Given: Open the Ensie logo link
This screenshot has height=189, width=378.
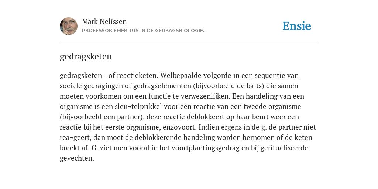Looking at the screenshot, I should 297,26.
